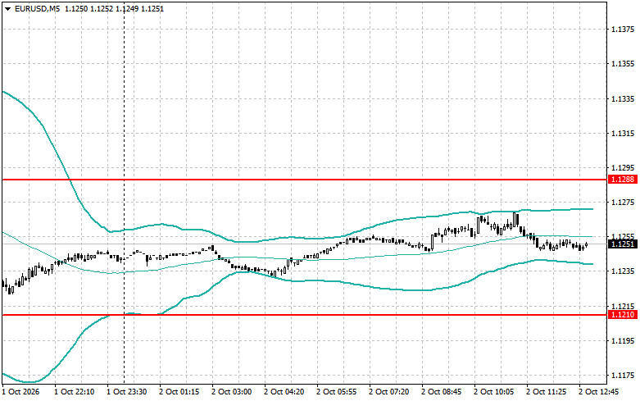Click the 2 Oct 01:15 time label
Viewport: 640px width, 401px height.
tap(179, 392)
